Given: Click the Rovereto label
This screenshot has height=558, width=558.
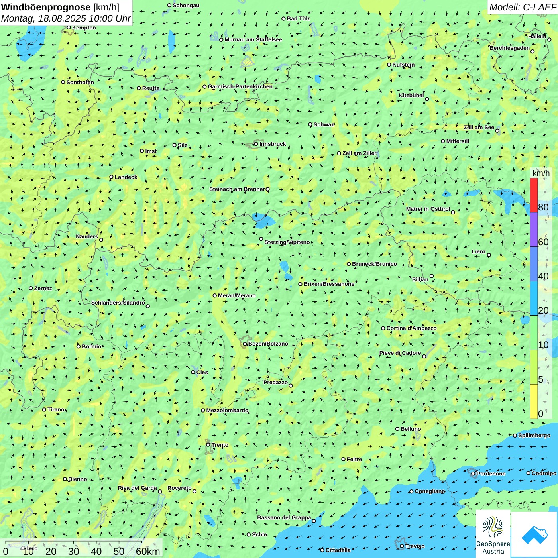Looking at the screenshot, I should click(179, 488).
